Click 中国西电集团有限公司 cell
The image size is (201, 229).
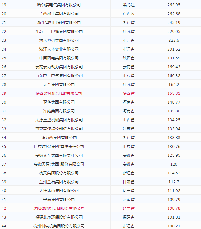[x=59, y=58]
